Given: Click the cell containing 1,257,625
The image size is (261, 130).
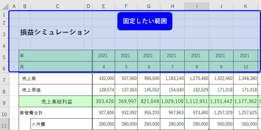Looking at the screenshot, I should click(246, 113).
